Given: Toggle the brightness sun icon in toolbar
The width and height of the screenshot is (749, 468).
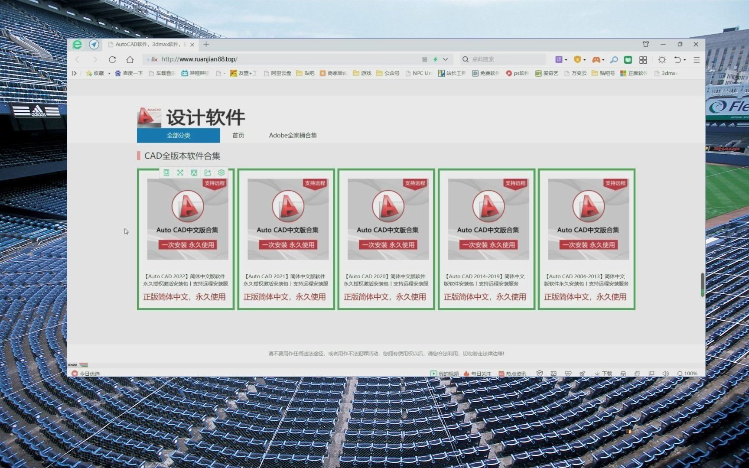Looking at the screenshot, I should pyautogui.click(x=662, y=59).
